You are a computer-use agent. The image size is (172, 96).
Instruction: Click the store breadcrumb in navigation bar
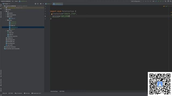(x=16, y=1)
